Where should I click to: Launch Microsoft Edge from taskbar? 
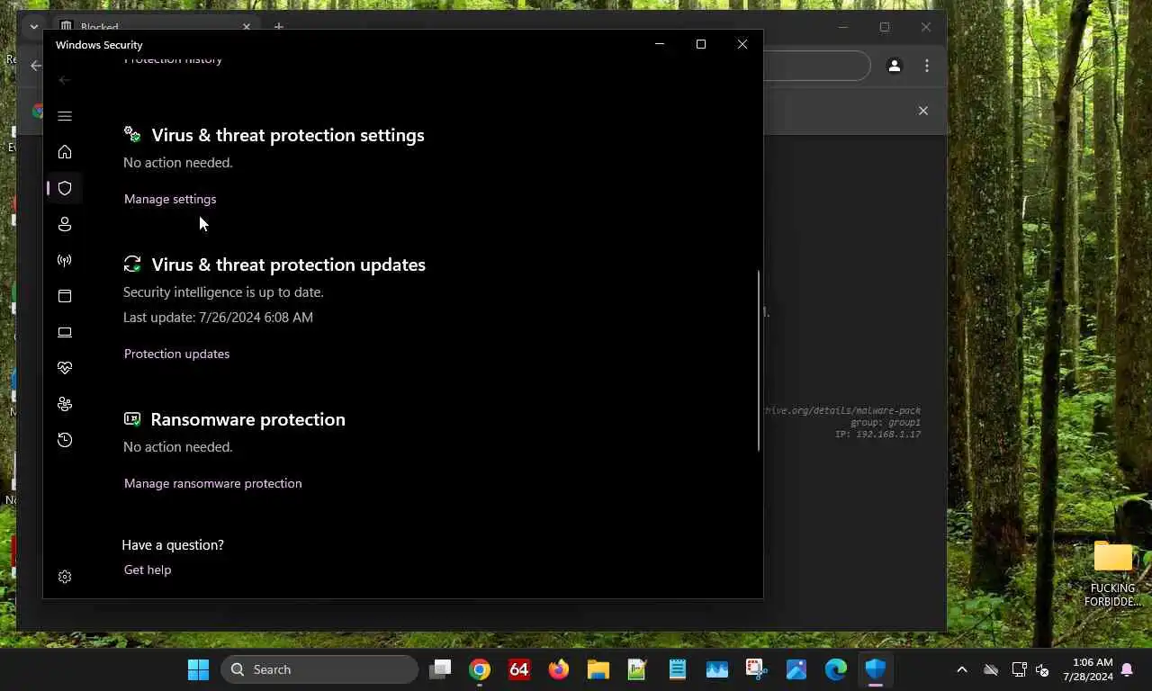click(x=836, y=669)
